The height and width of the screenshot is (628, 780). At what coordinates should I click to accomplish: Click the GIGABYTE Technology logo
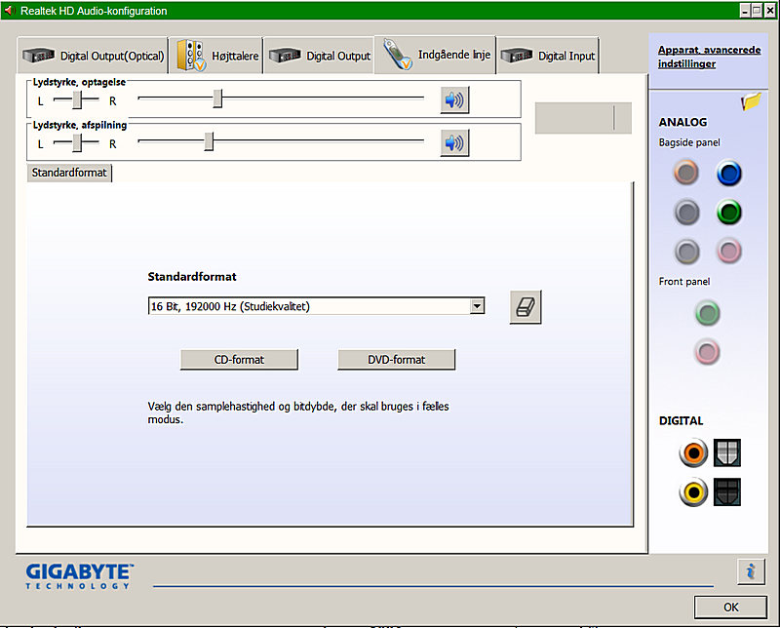tap(80, 575)
